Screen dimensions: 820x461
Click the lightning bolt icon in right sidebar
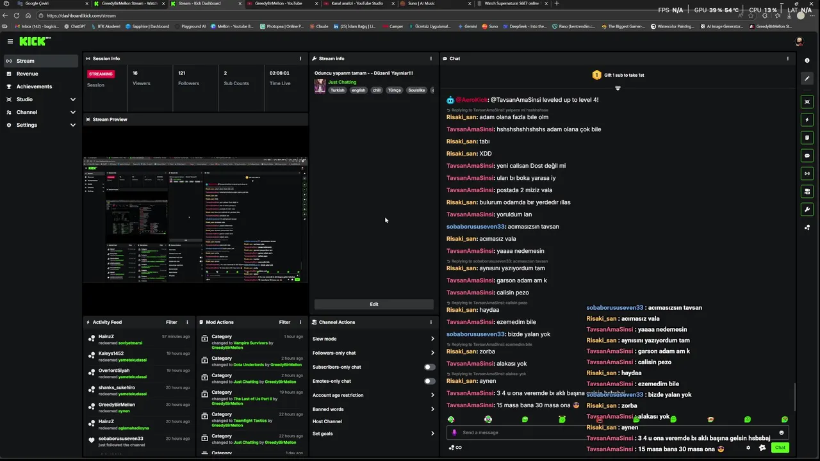807,120
